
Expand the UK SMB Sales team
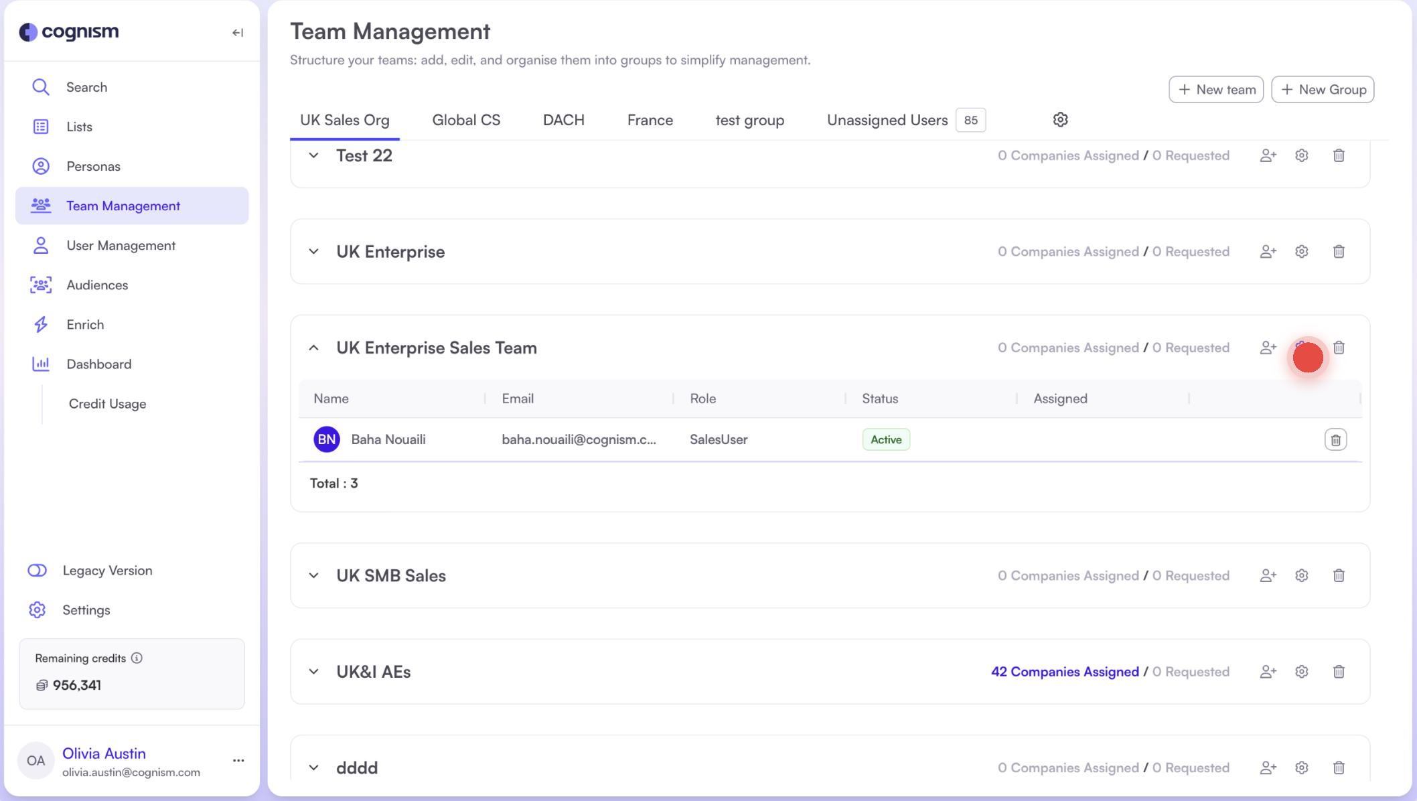pyautogui.click(x=313, y=575)
